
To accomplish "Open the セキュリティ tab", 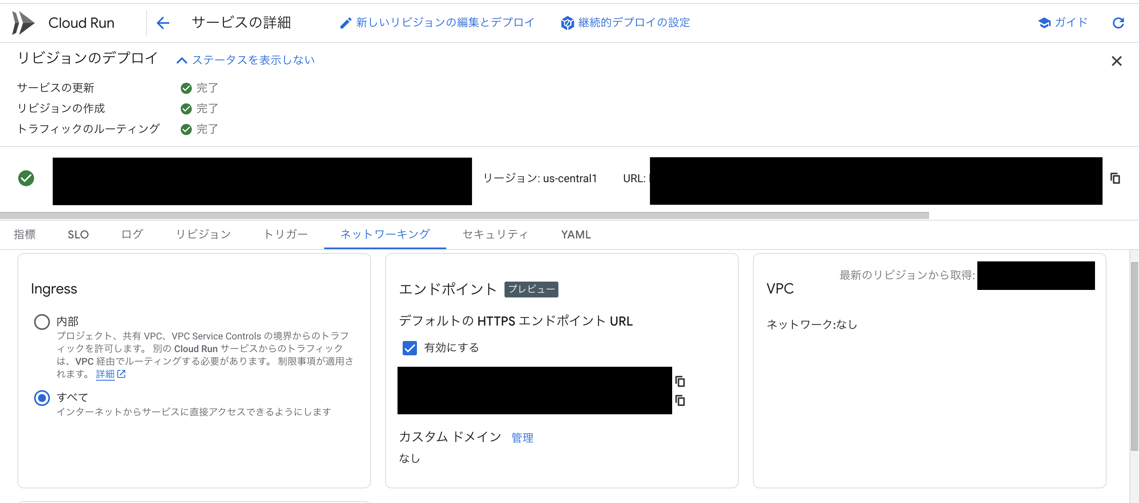I will [495, 234].
